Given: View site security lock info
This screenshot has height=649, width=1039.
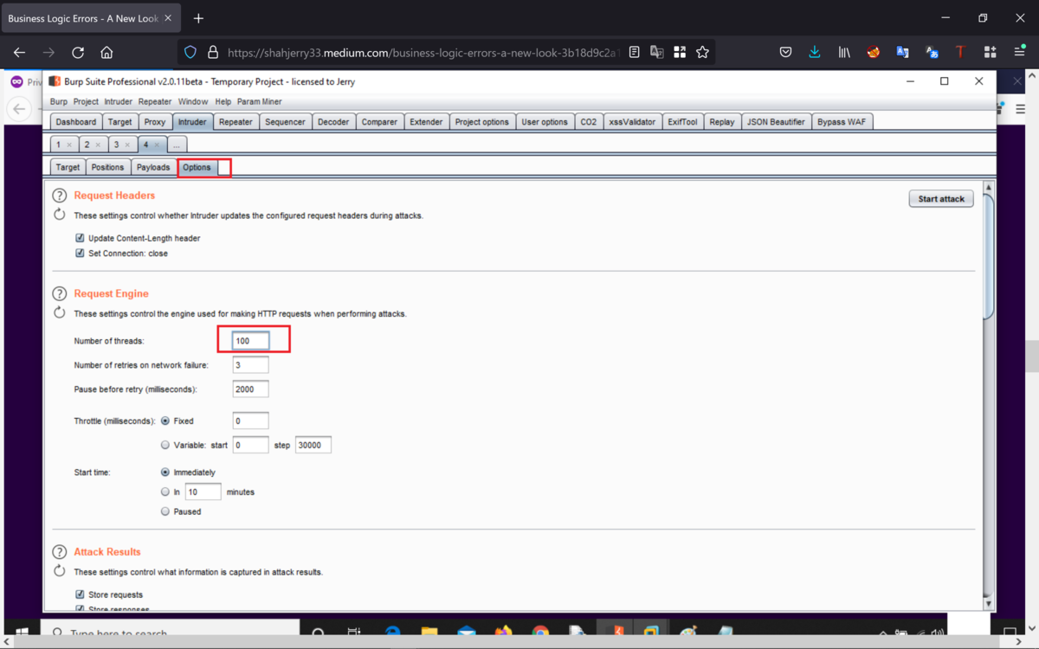Looking at the screenshot, I should (213, 53).
